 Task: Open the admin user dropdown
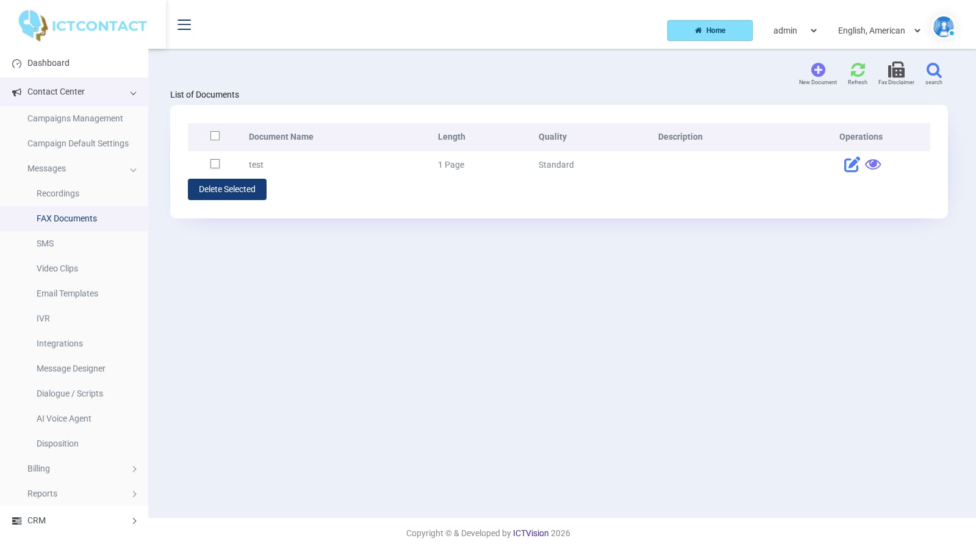pos(795,30)
